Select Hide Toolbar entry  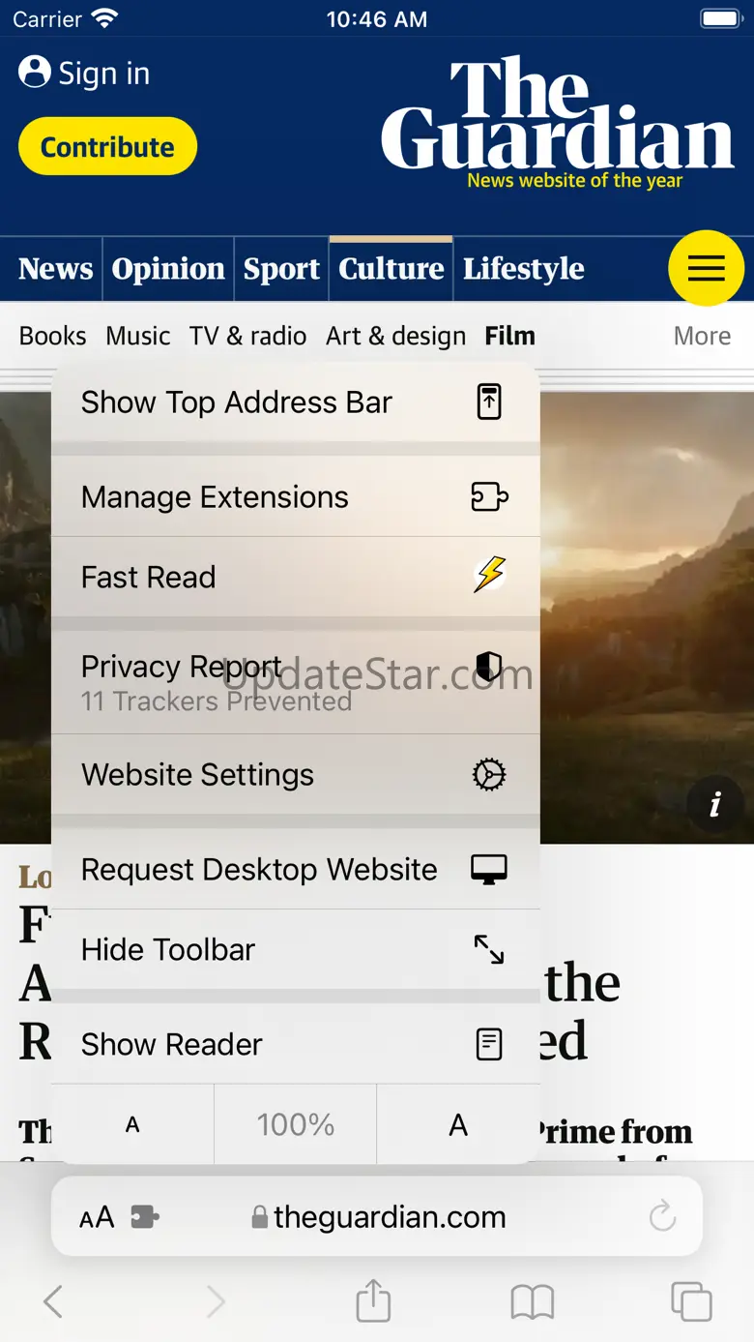pos(296,949)
